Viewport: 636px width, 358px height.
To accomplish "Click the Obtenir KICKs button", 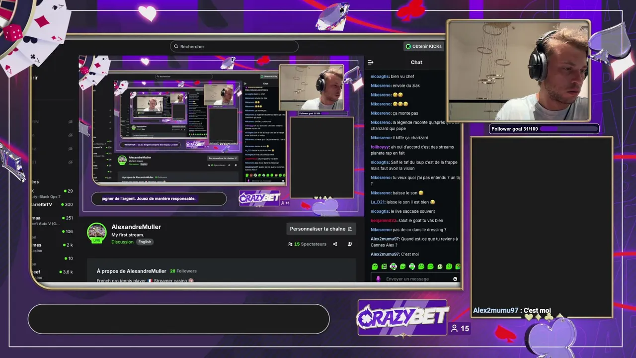I will pos(423,46).
